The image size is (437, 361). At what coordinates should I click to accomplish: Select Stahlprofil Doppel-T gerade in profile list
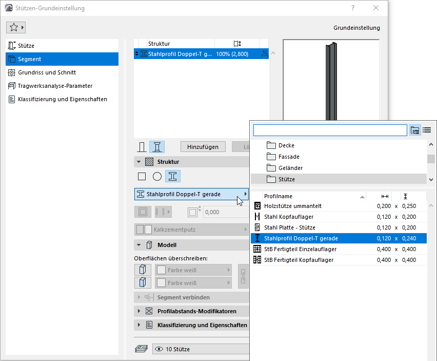tap(339, 238)
